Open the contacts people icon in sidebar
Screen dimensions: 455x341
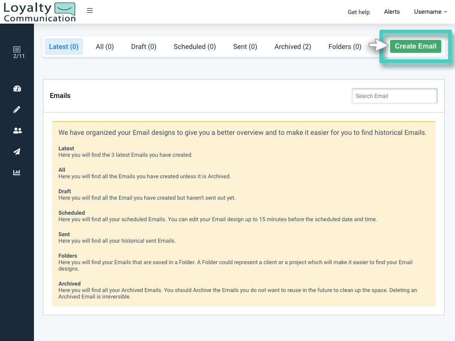click(17, 131)
